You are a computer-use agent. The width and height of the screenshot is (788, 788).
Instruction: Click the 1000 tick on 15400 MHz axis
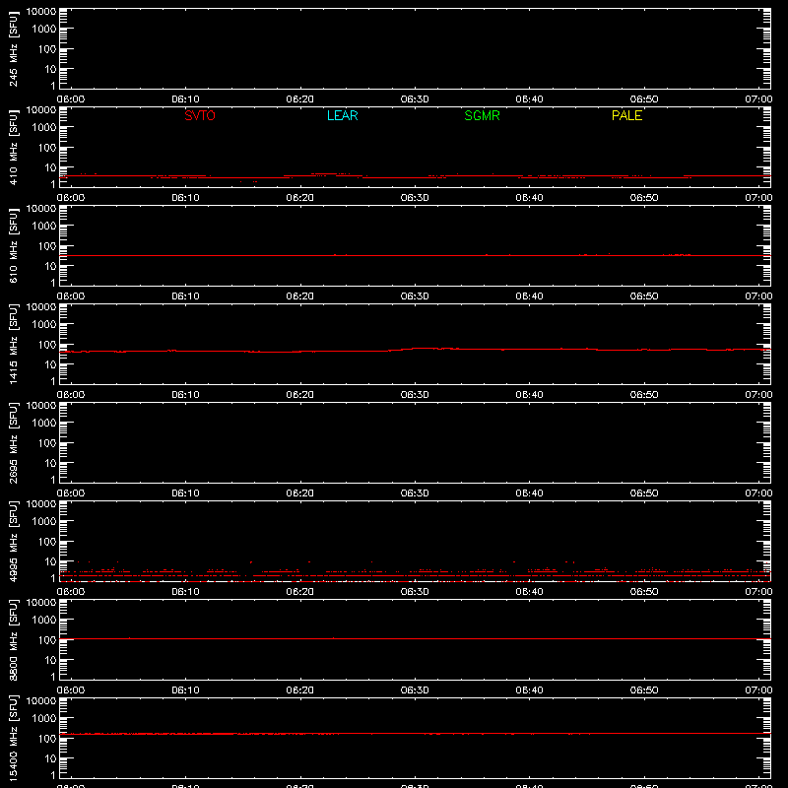(x=44, y=719)
